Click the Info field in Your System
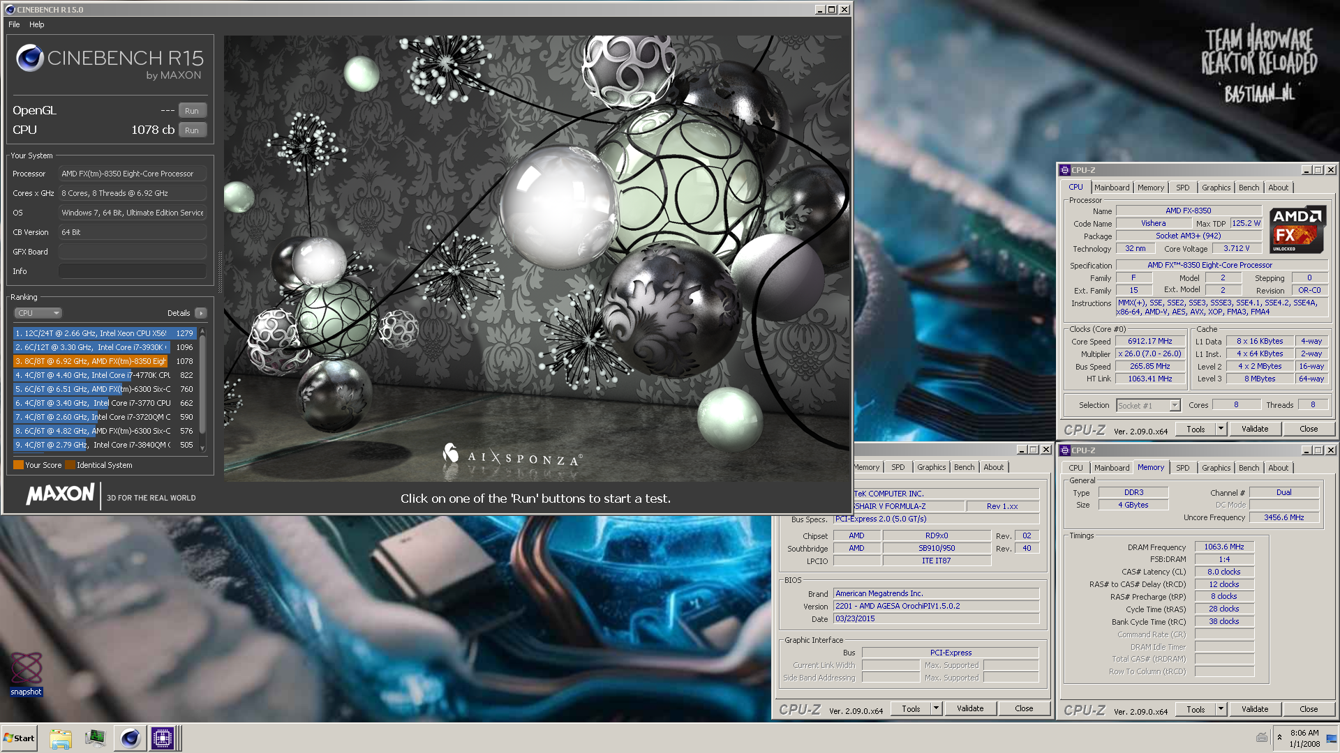The height and width of the screenshot is (753, 1340). [x=133, y=271]
